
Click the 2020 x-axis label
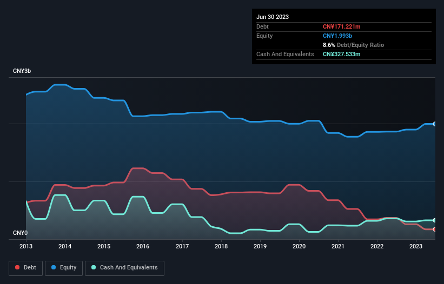click(299, 246)
